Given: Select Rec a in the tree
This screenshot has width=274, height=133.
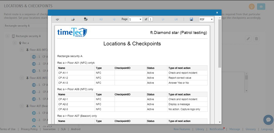Looking at the screenshot, I should pyautogui.click(x=24, y=43).
